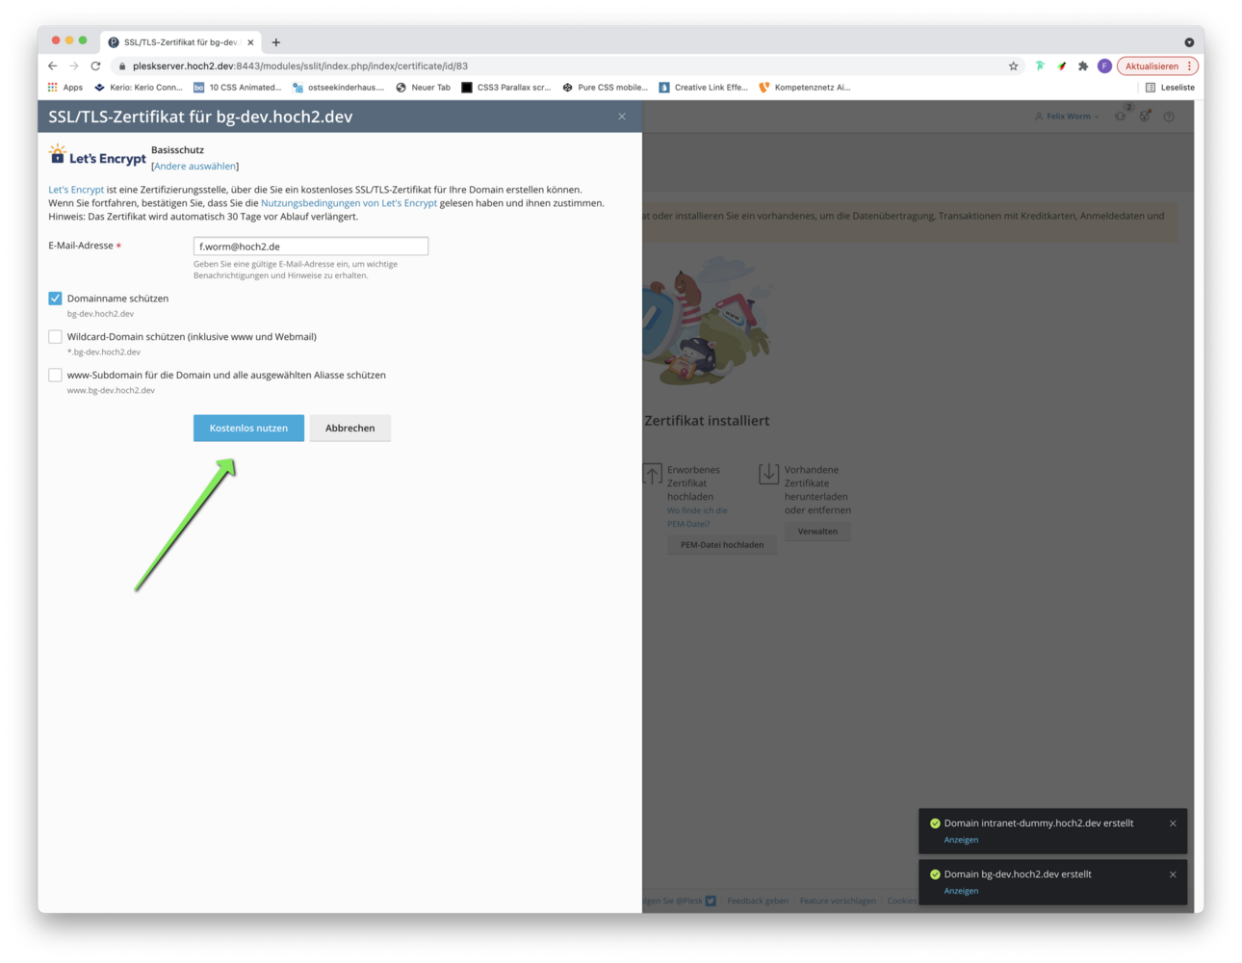Enable www-Subdomain protection checkbox
1242x963 pixels.
pos(55,376)
